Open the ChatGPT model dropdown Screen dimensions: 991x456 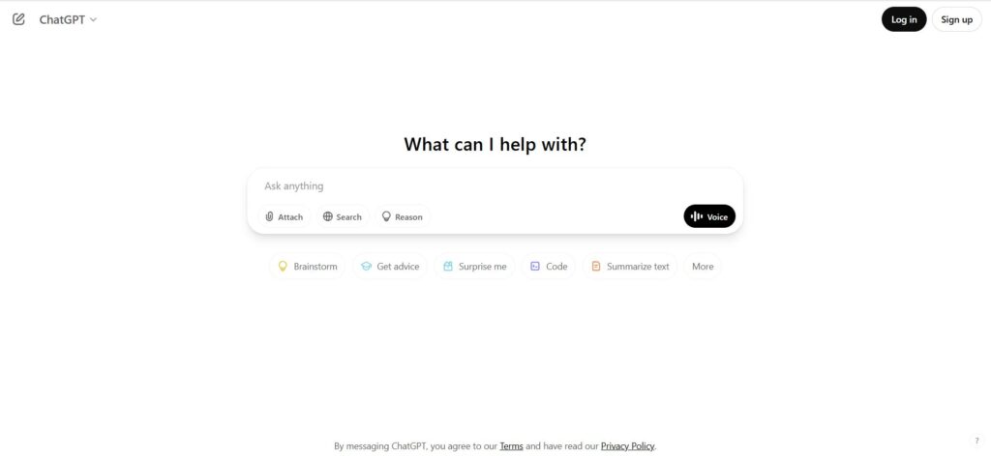(x=69, y=19)
